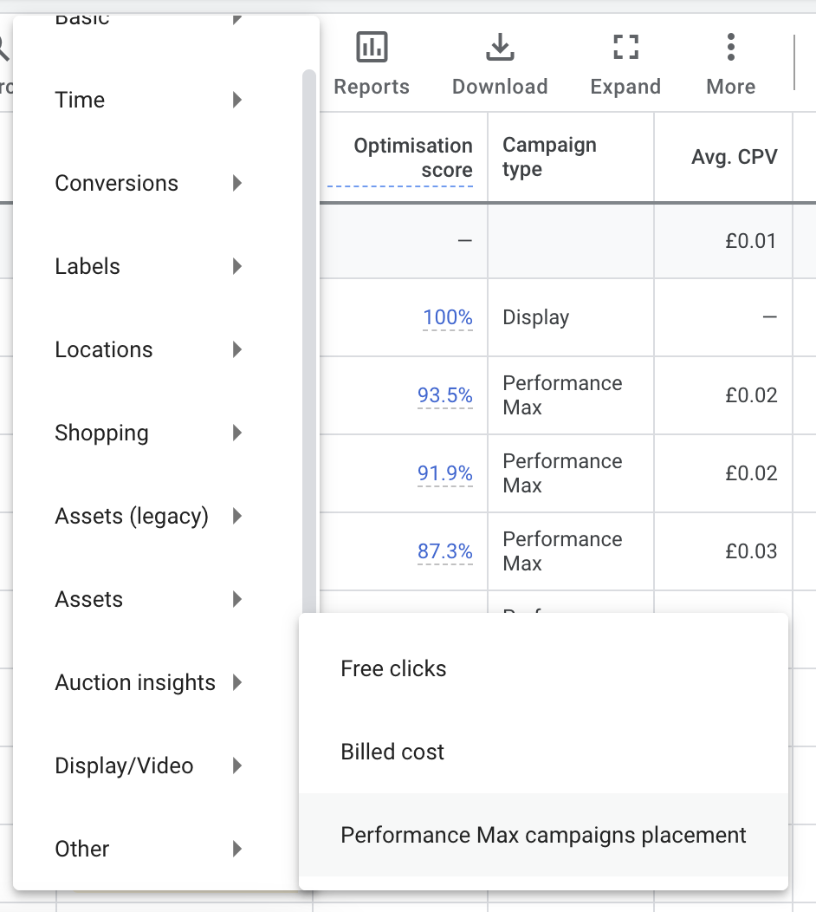Expand the Shopping submenu arrow
This screenshot has height=912, width=816.
237,433
